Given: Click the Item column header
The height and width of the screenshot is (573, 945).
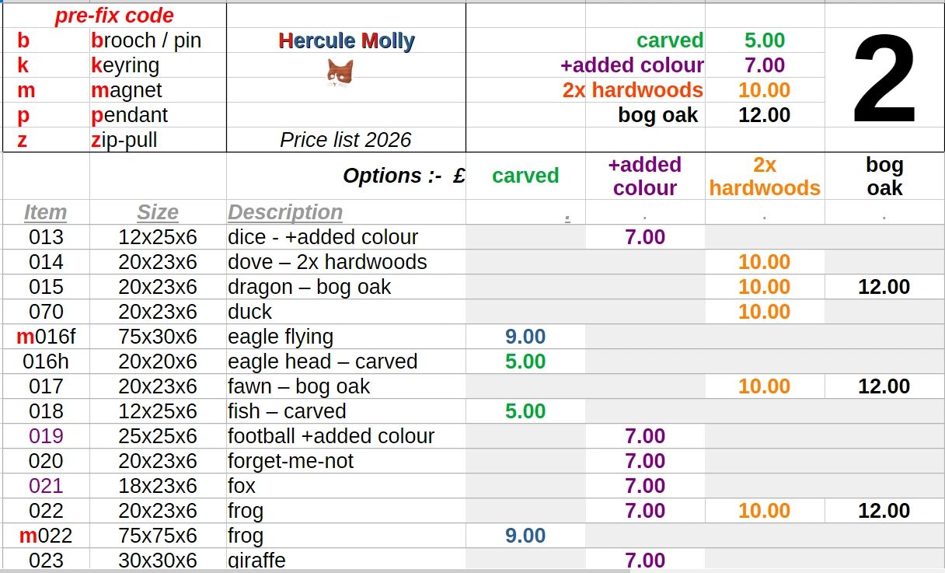Looking at the screenshot, I should [46, 212].
